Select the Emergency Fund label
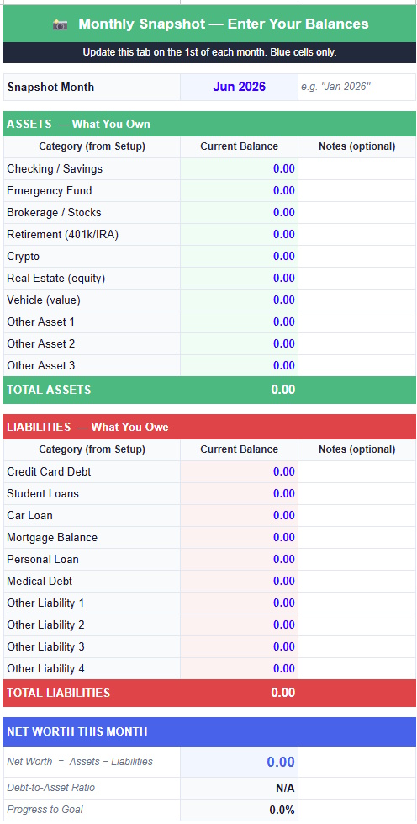The height and width of the screenshot is (824, 417). coord(50,191)
